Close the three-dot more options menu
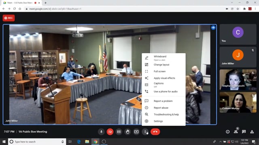 [x=145, y=132]
